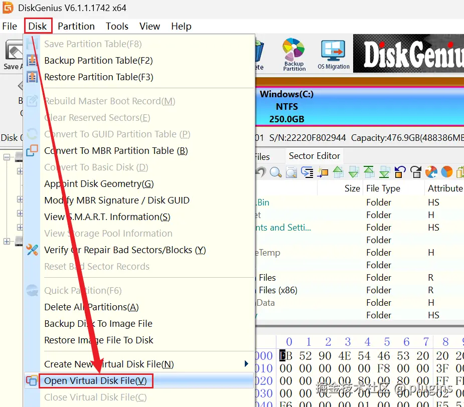Open the File menu
This screenshot has height=407, width=464.
[10, 27]
